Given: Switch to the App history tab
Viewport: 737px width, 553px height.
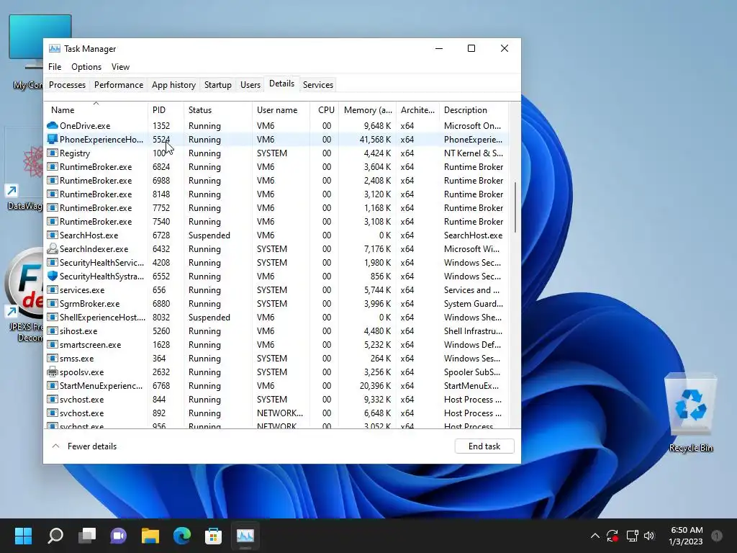Looking at the screenshot, I should pos(173,85).
